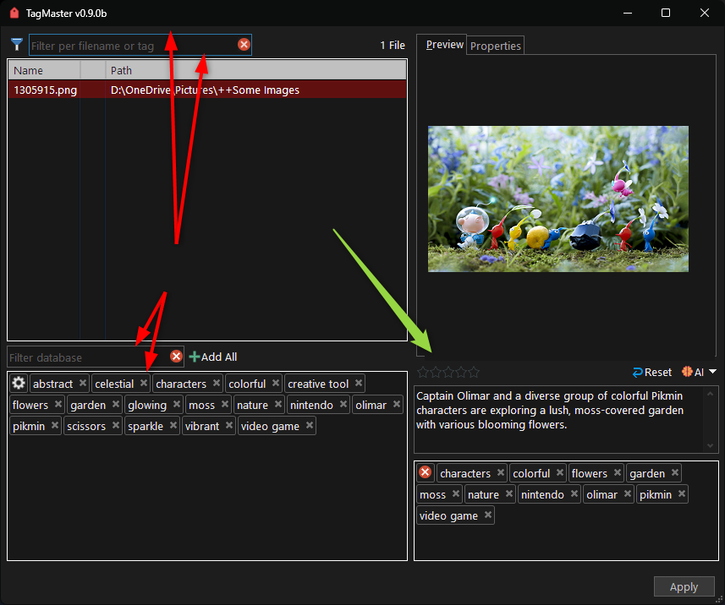The image size is (725, 605).
Task: Click the AI brain icon
Action: pyautogui.click(x=687, y=372)
